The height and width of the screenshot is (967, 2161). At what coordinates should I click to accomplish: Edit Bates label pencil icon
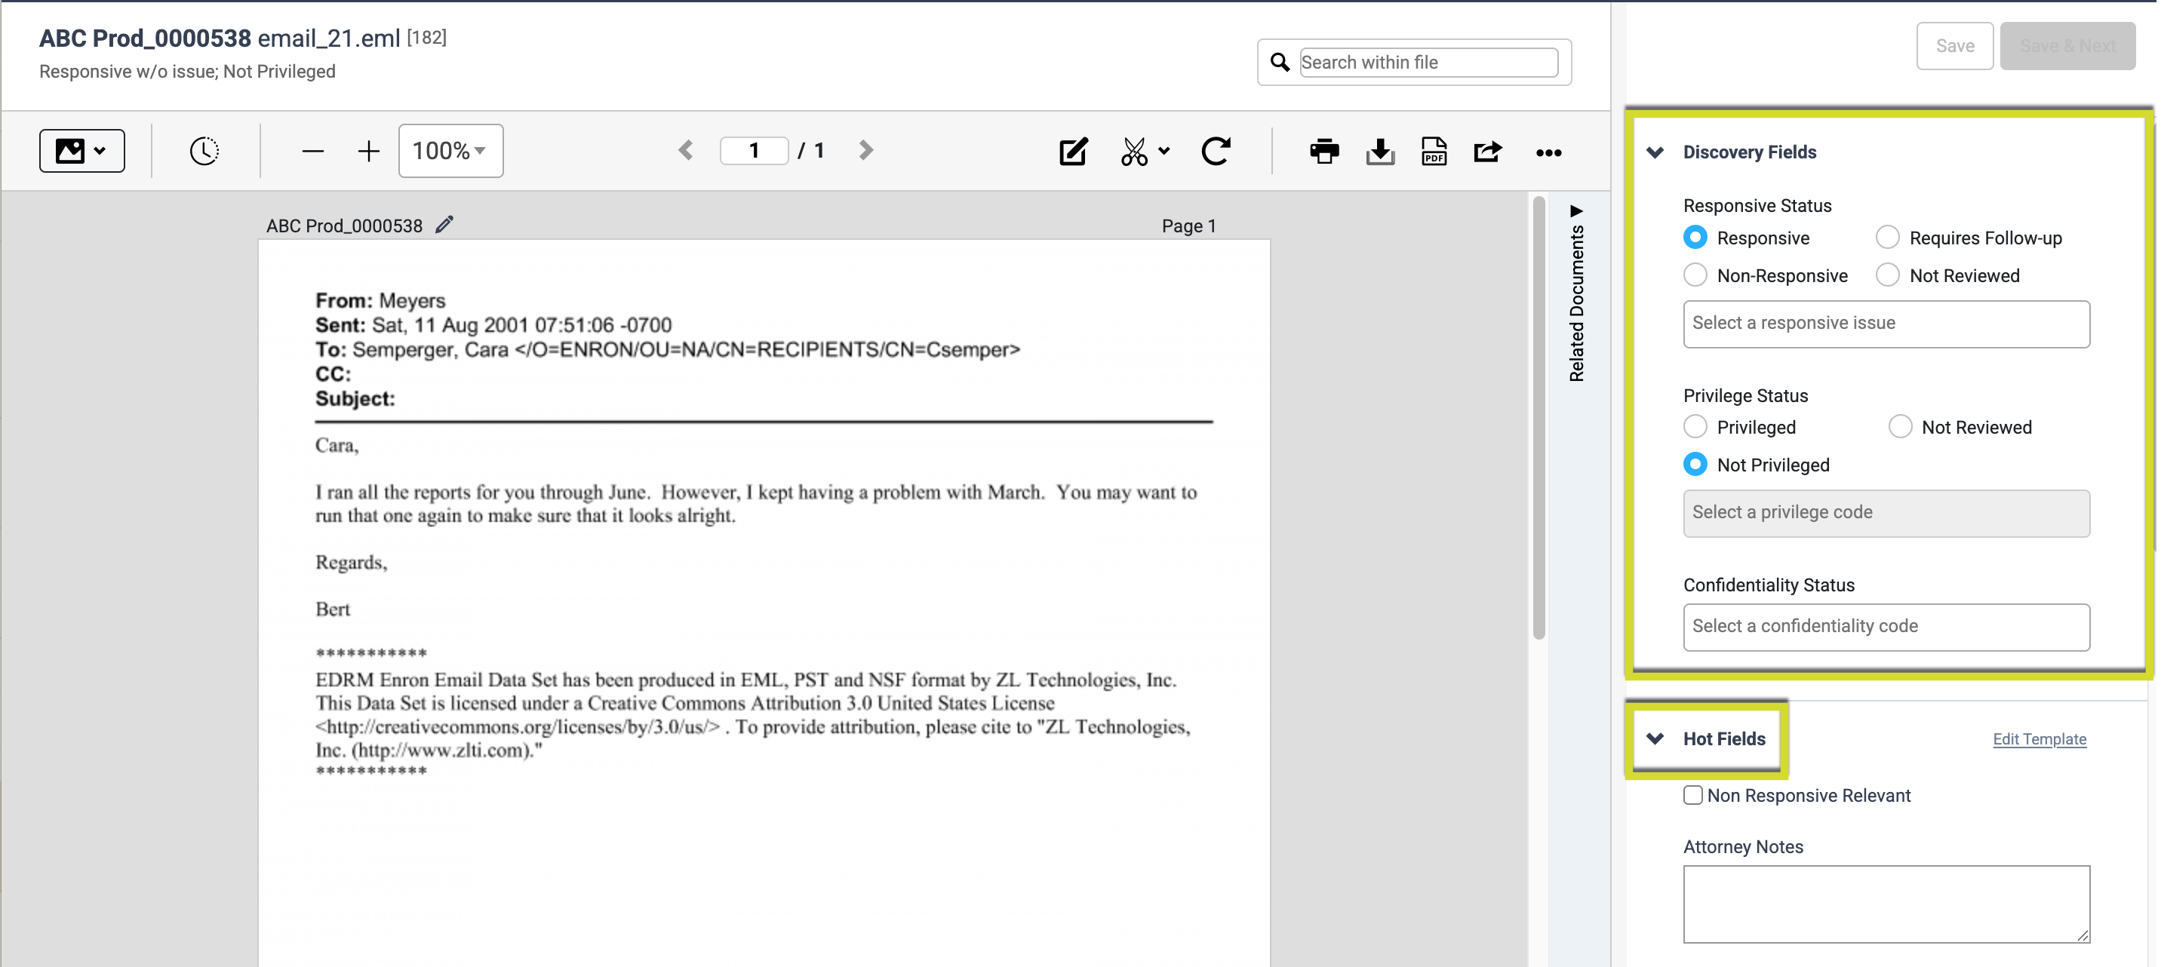(444, 224)
